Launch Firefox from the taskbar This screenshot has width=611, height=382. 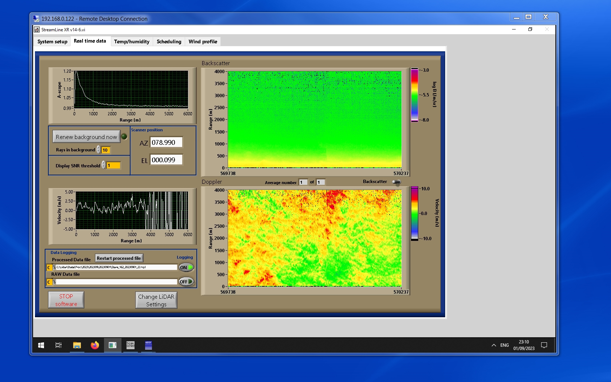(x=95, y=345)
